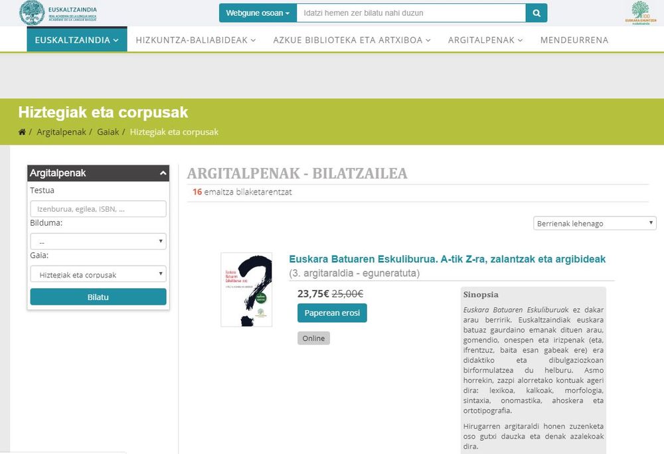
Task: Click the 23,75€ price text
Action: click(x=313, y=293)
